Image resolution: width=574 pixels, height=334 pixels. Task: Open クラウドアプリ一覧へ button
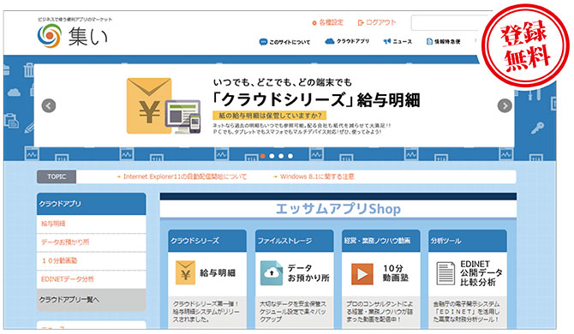pyautogui.click(x=91, y=300)
